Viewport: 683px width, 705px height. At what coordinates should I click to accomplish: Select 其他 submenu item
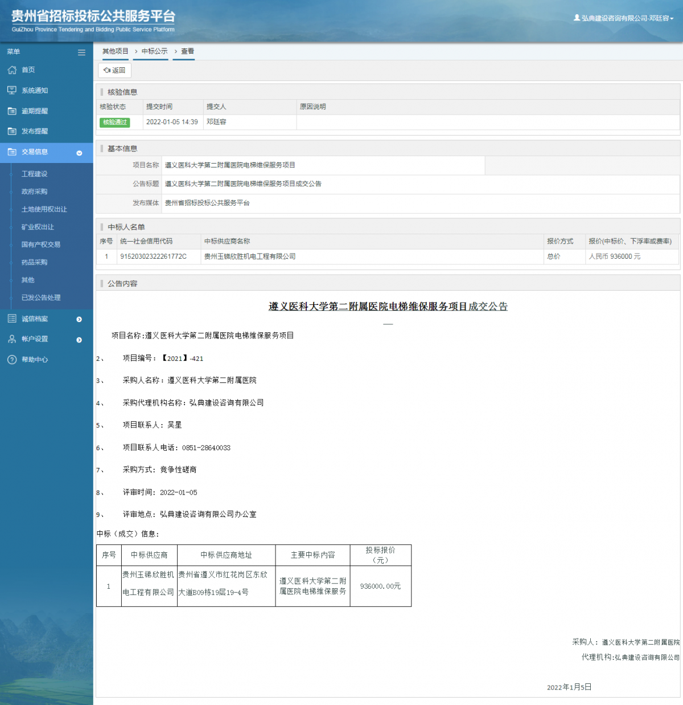point(28,280)
